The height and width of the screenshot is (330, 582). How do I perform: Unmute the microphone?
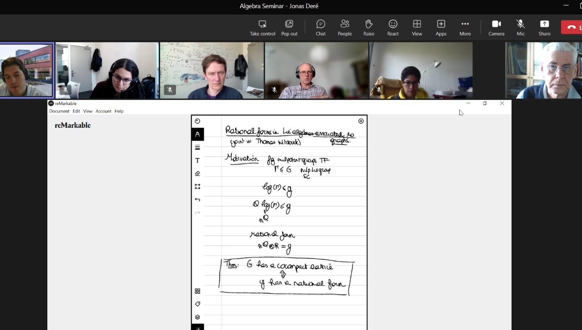point(521,27)
